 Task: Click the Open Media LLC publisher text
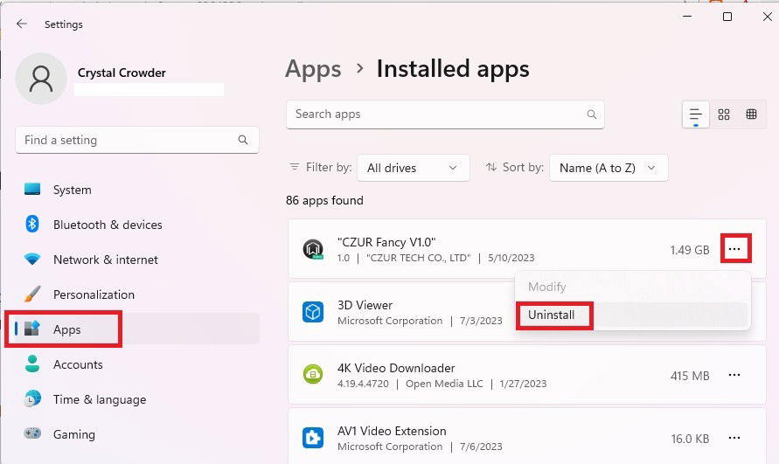coord(444,384)
